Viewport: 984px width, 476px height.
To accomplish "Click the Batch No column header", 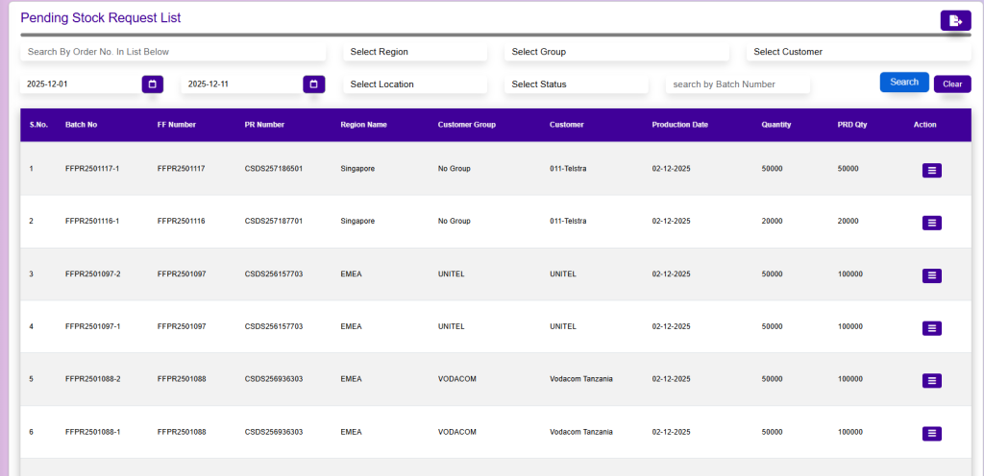I will (81, 125).
